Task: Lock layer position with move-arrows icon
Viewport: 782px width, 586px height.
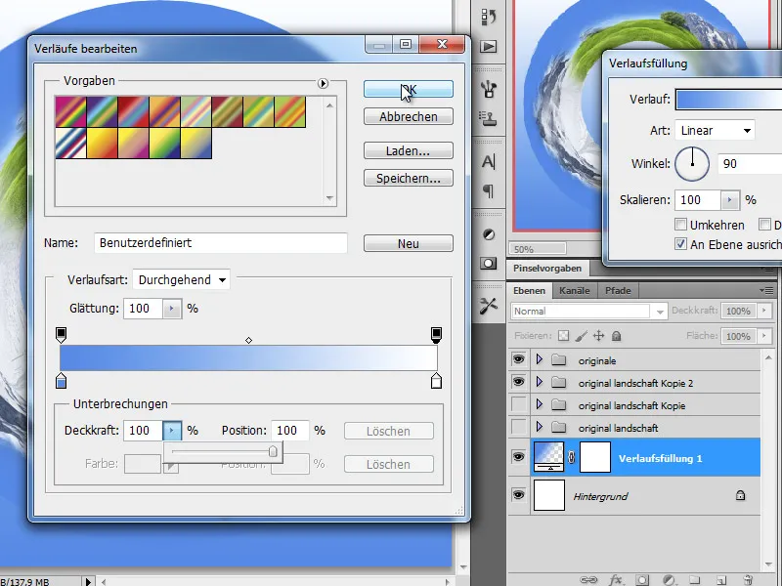Action: [598, 336]
